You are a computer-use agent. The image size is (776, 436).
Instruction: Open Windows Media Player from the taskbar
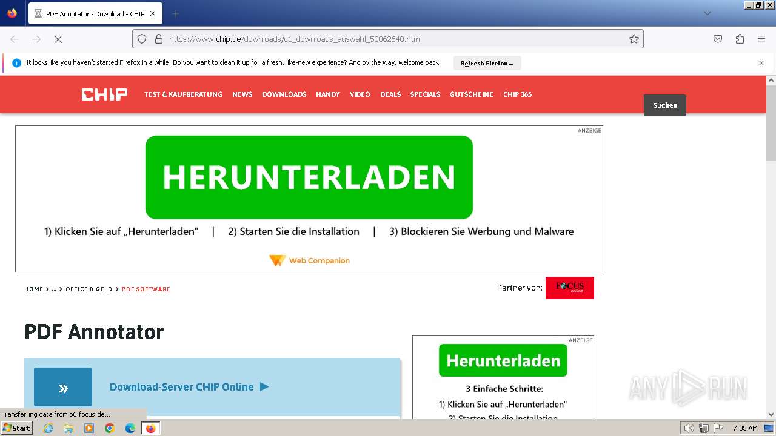coord(89,428)
